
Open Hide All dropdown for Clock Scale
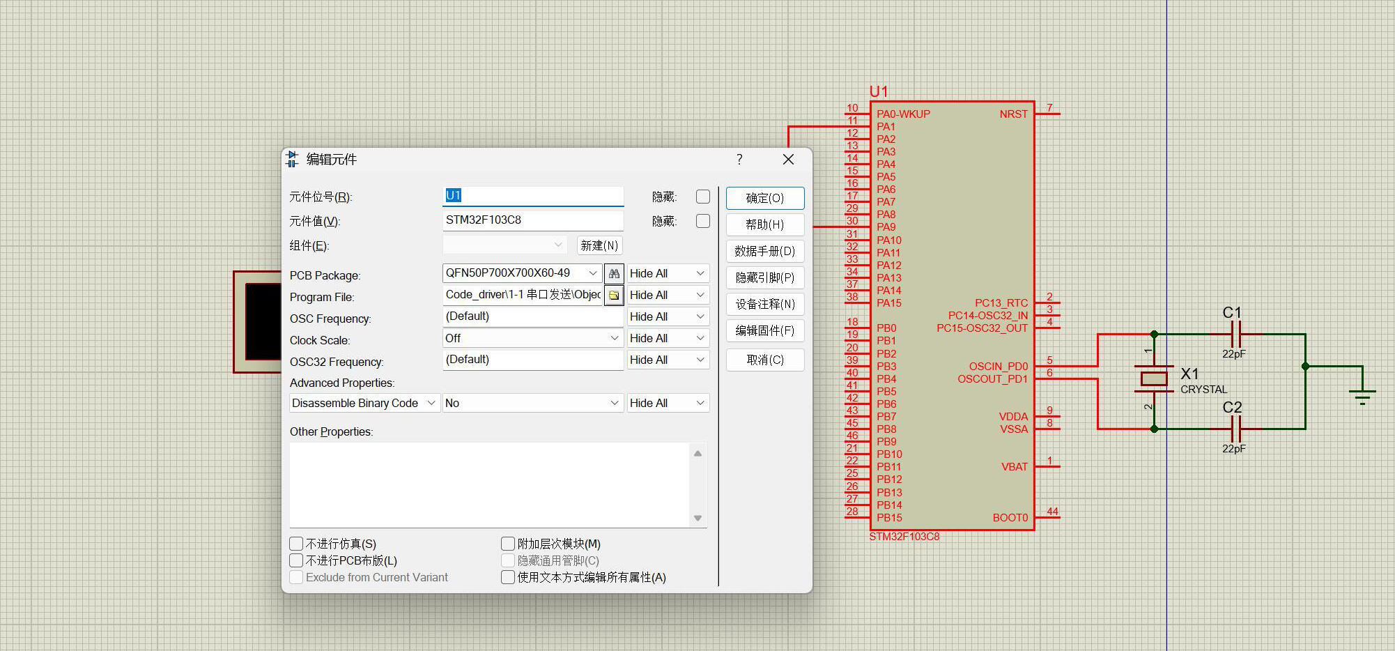(x=668, y=338)
